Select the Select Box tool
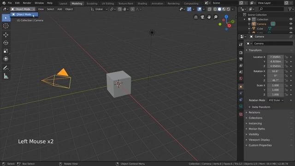295x166 pixels. pos(6,18)
